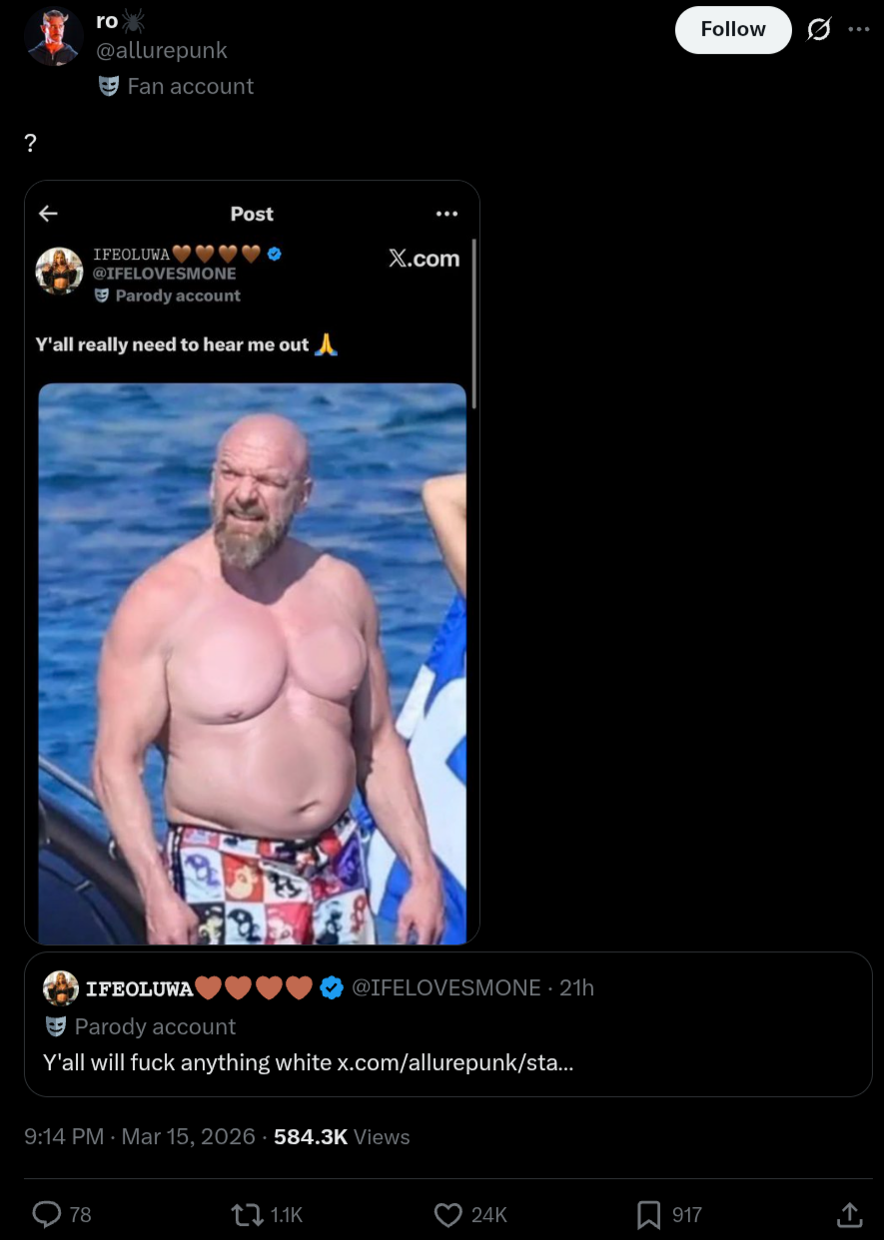884x1240 pixels.
Task: Like the post with 24K likes
Action: point(471,1214)
